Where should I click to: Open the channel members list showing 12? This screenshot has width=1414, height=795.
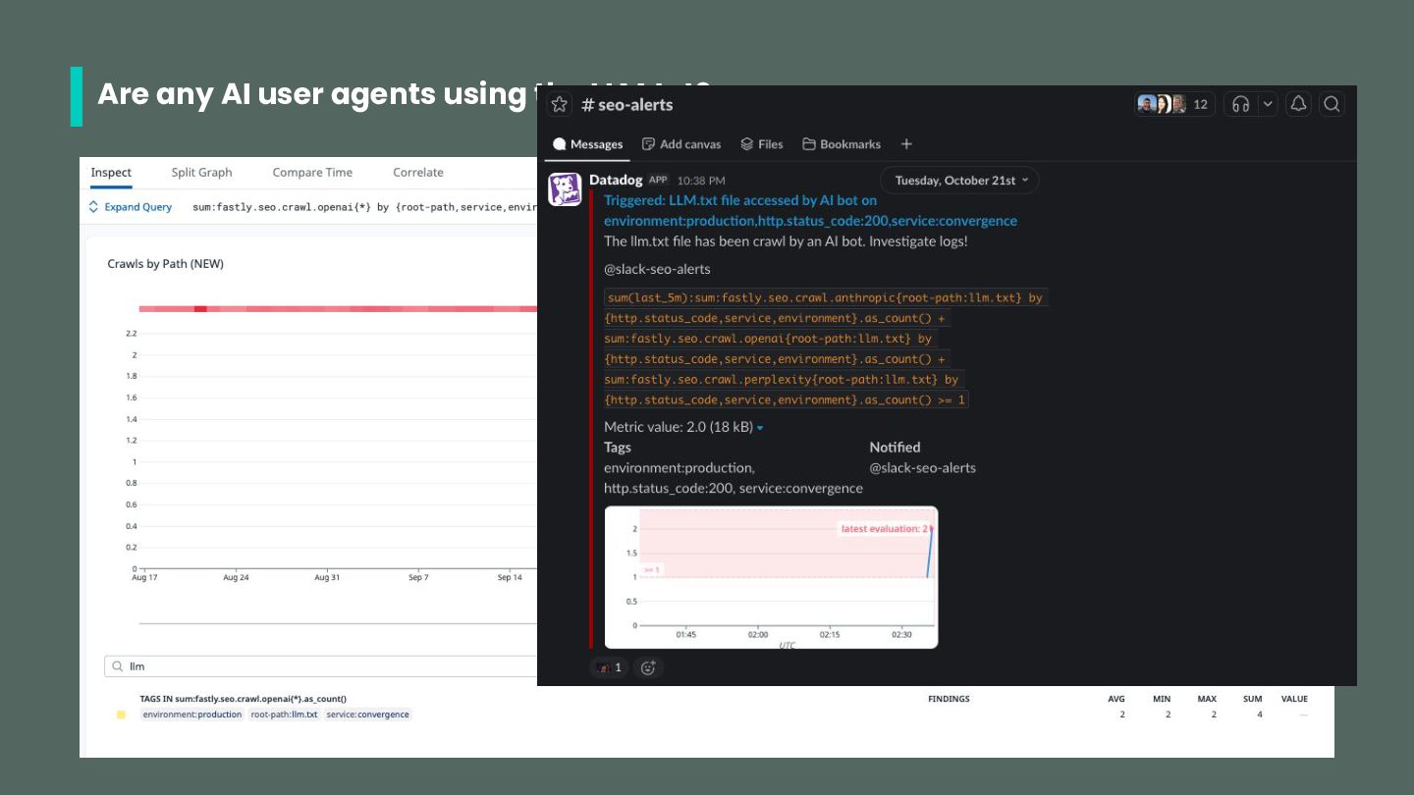click(1175, 104)
